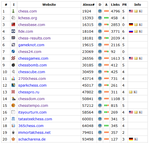Go to chess-results.com
Screen dimensions: 149x143
[34, 38]
